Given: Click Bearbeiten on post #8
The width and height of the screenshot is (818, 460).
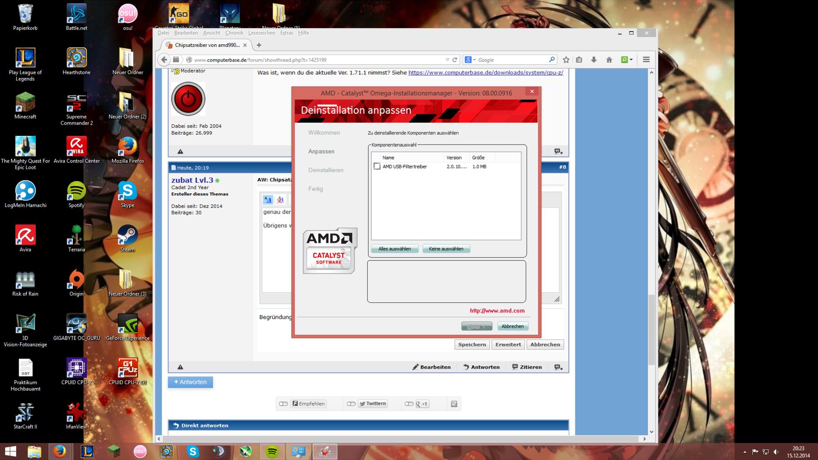Looking at the screenshot, I should click(x=431, y=367).
